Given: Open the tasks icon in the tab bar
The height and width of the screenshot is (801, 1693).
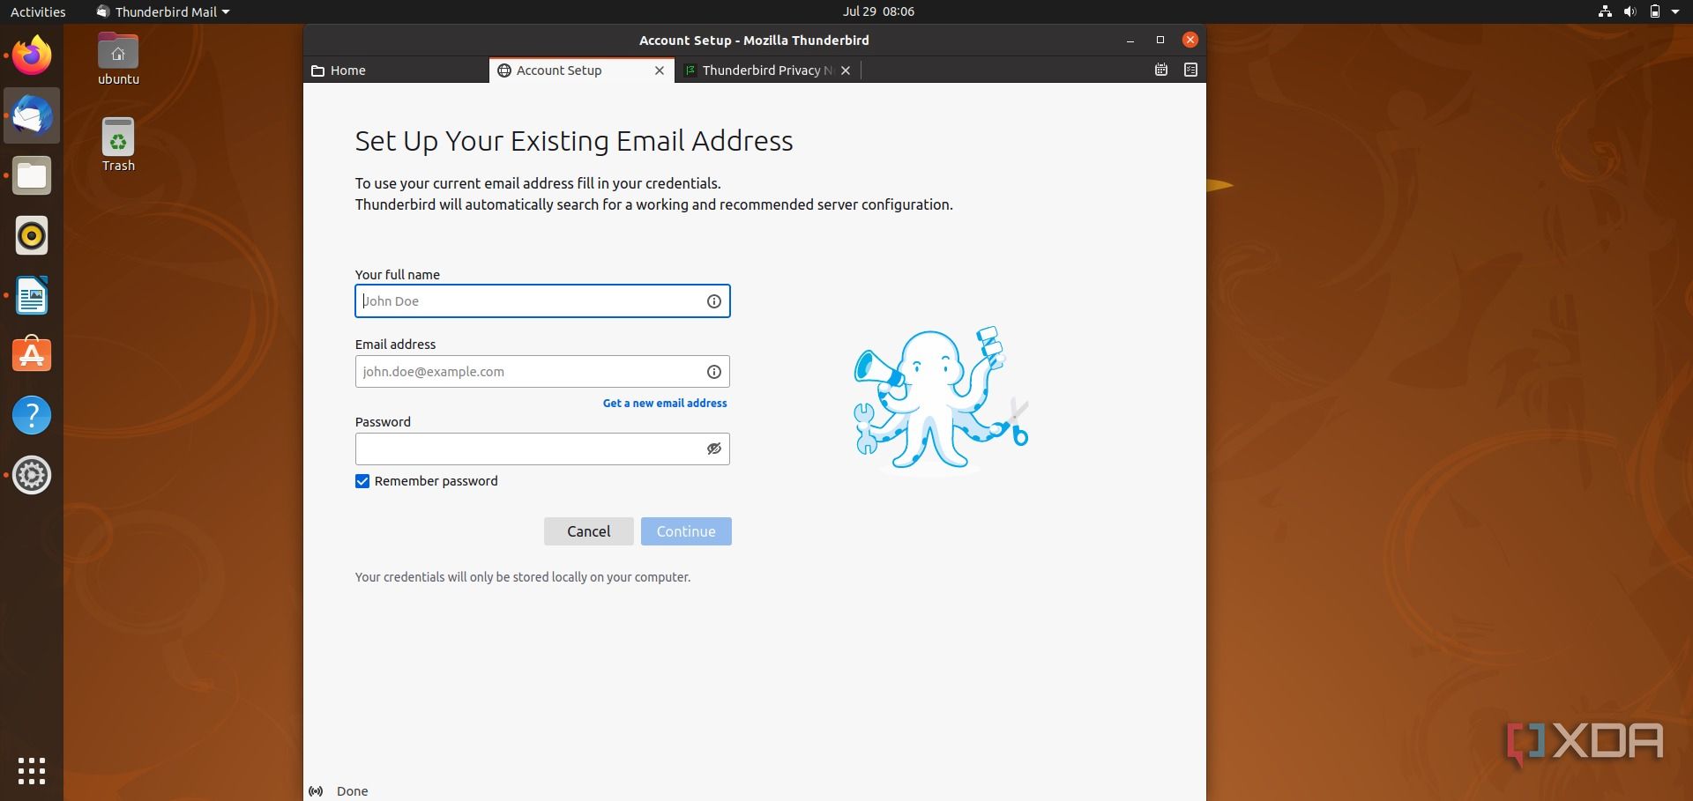Looking at the screenshot, I should pyautogui.click(x=1190, y=70).
